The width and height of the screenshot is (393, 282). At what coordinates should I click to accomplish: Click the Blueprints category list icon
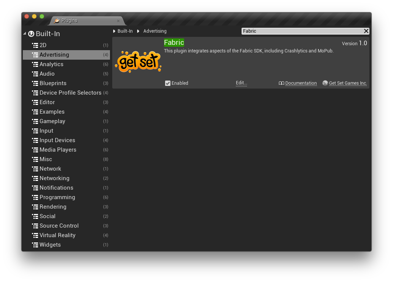(35, 83)
